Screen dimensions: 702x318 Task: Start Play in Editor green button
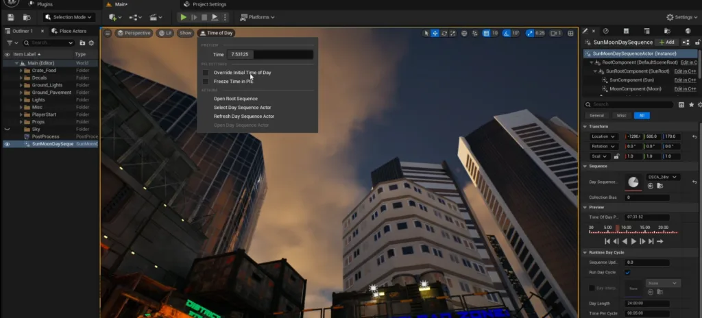pos(183,17)
